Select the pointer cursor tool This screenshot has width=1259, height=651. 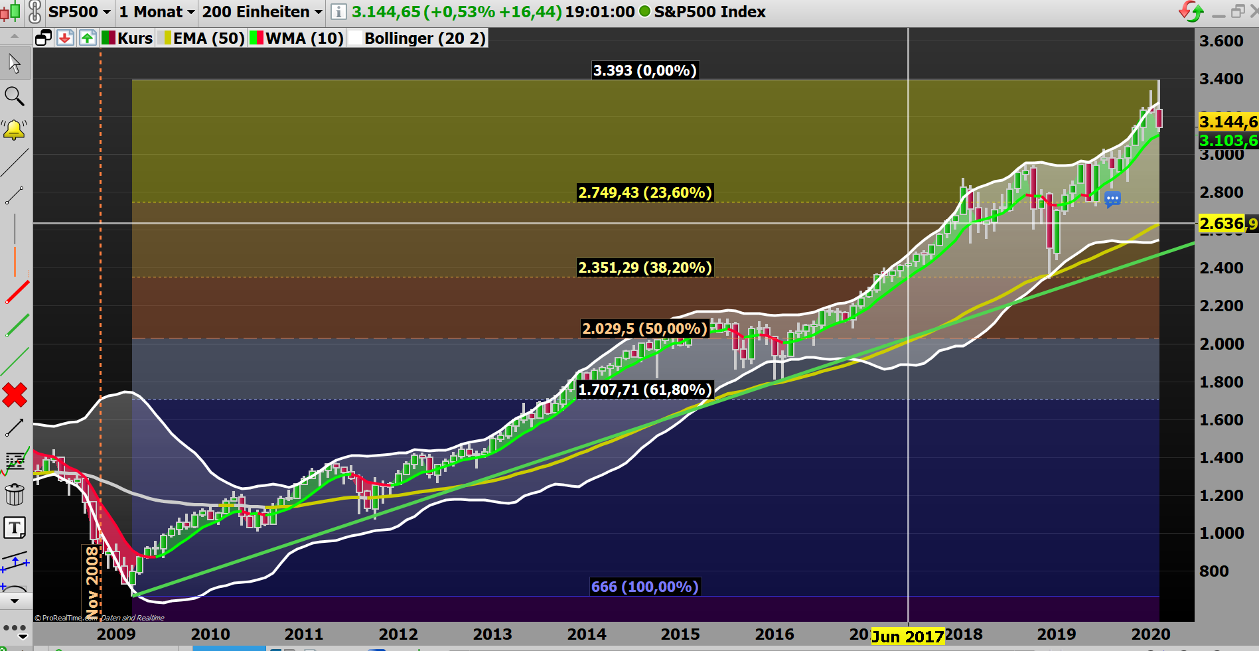[x=15, y=63]
